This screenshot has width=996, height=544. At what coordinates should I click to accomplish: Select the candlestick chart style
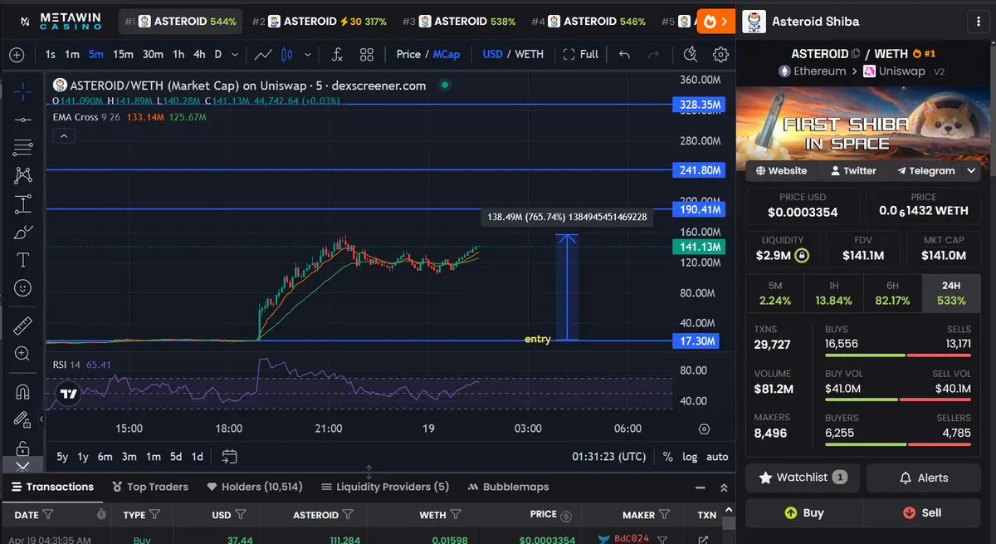pyautogui.click(x=287, y=55)
